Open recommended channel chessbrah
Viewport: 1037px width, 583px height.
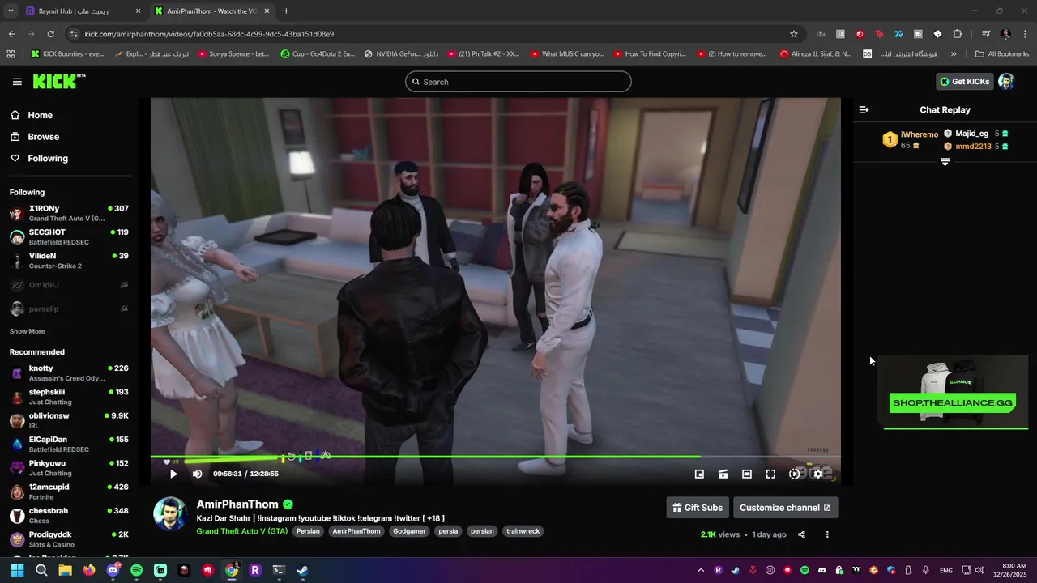(69, 515)
